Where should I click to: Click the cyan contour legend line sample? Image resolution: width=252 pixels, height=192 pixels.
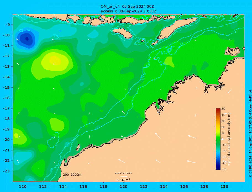[x=69, y=177]
